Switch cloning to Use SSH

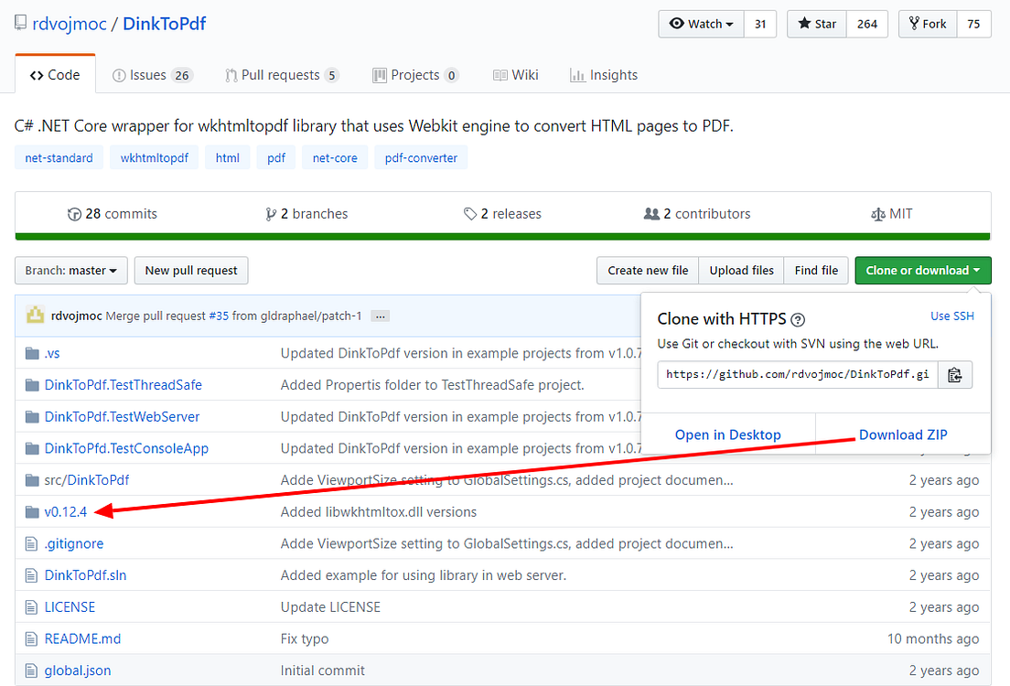pos(951,316)
